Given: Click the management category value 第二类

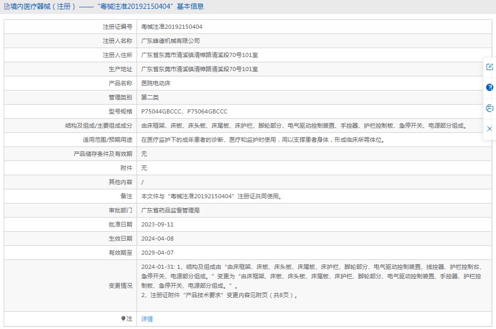Looking at the screenshot, I should coord(150,97).
